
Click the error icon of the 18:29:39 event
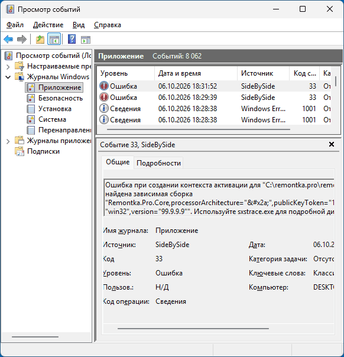point(104,97)
